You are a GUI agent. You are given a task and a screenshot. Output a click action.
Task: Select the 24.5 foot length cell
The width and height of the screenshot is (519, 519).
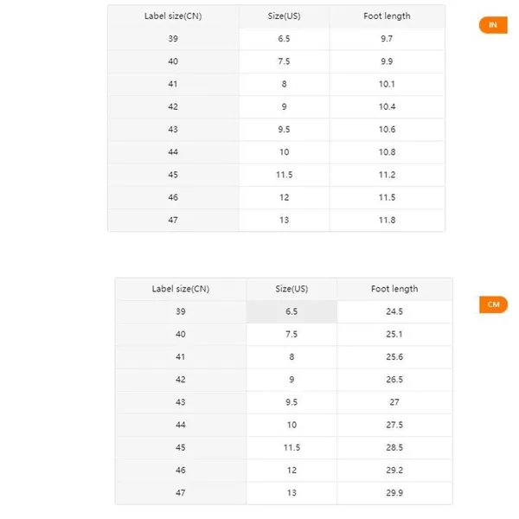[394, 311]
